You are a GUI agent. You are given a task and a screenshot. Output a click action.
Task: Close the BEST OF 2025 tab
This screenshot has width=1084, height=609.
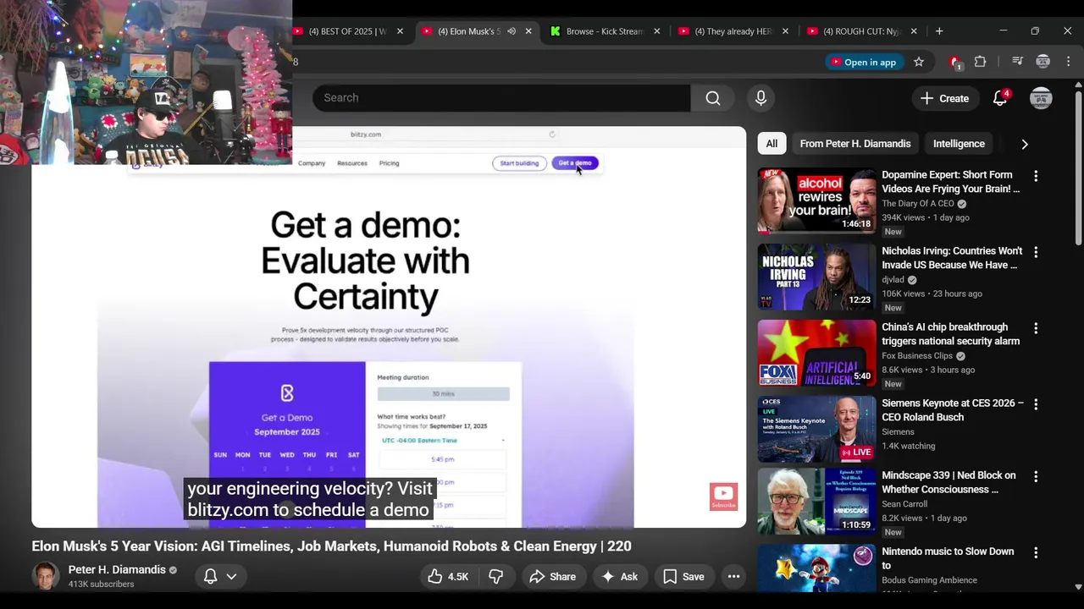(x=400, y=31)
